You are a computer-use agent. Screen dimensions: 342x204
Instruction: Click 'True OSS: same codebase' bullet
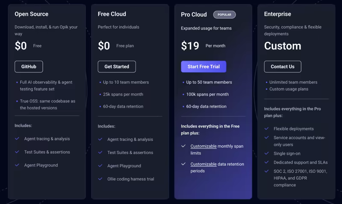coord(47,105)
